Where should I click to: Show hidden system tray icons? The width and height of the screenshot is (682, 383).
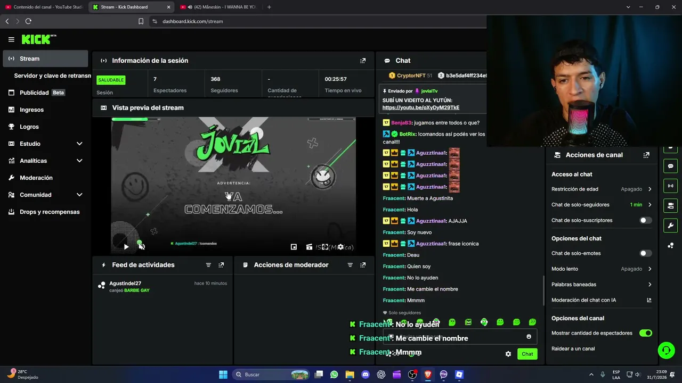coord(591,374)
